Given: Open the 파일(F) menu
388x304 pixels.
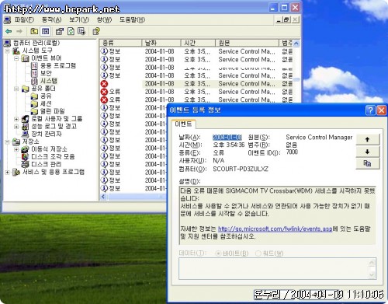Looking at the screenshot, I should 24,19.
